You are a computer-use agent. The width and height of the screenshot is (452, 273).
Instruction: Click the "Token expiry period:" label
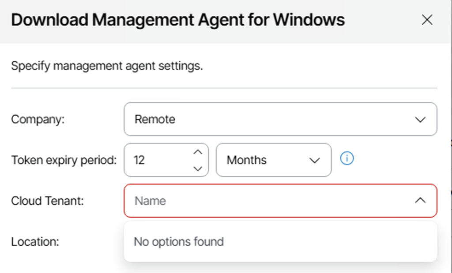[x=64, y=160]
